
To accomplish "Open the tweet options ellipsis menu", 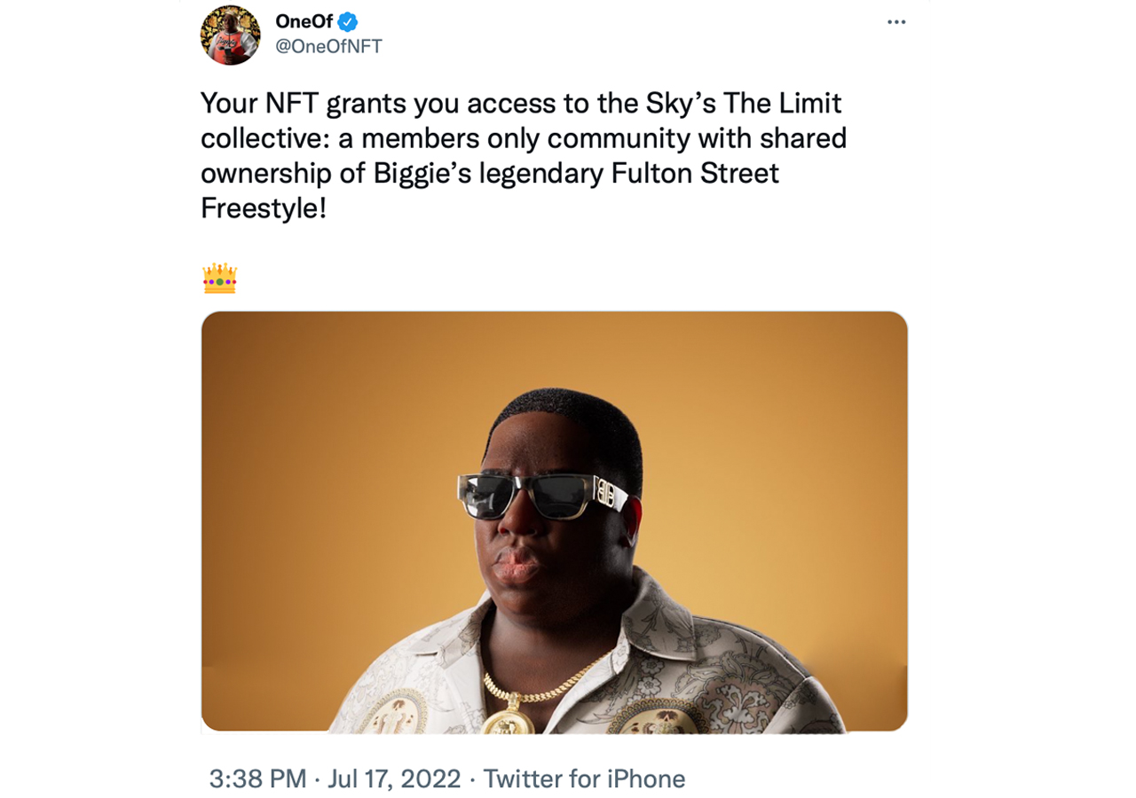I will point(896,21).
